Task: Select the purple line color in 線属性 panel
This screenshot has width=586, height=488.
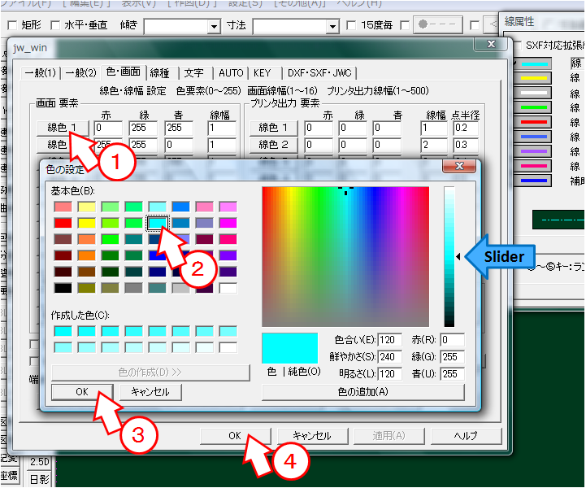Action: (534, 150)
